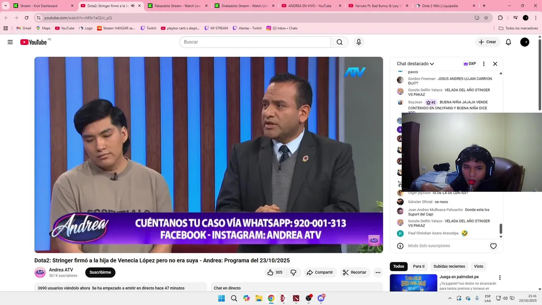Screen dimensions: 542x305
Task: Bookmark this page with the star
Action: point(486,18)
